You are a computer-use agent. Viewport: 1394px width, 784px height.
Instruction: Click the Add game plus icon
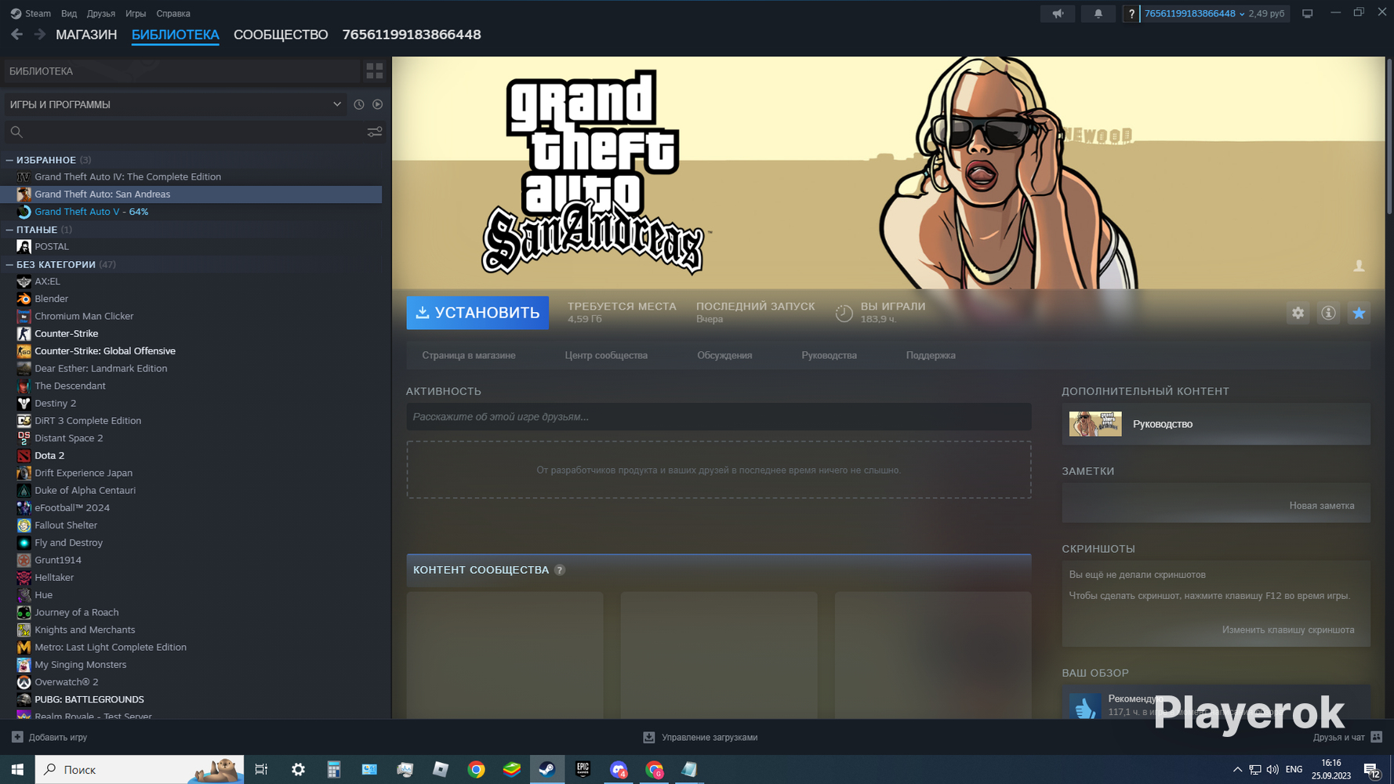pos(17,737)
